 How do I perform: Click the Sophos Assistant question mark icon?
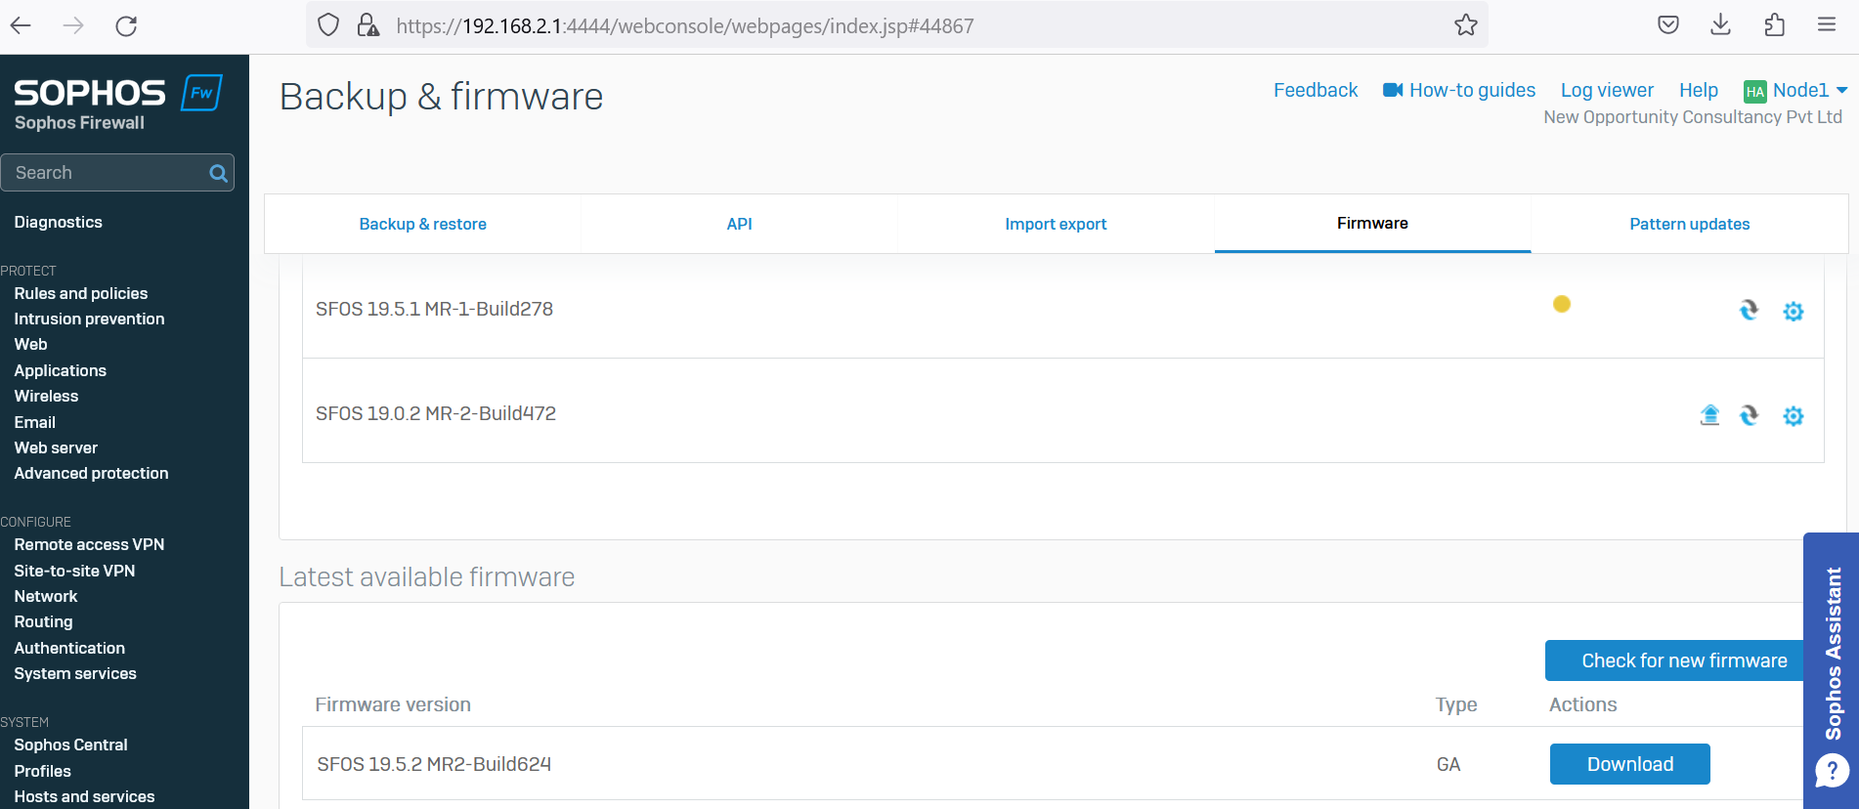(1832, 771)
